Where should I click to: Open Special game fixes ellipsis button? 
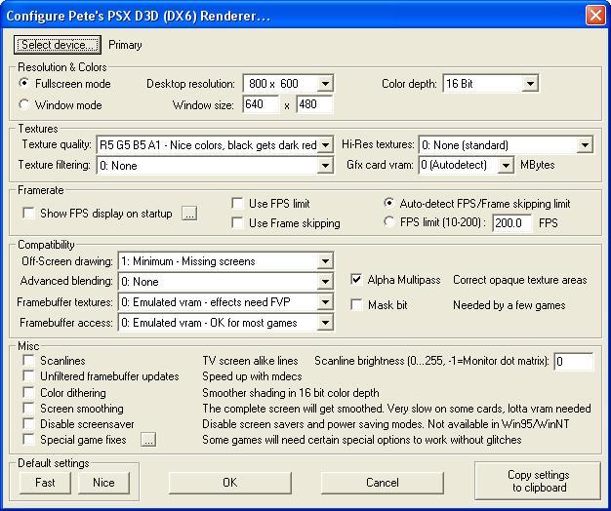click(148, 440)
